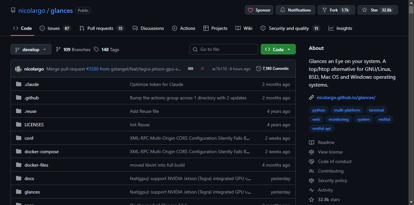Click folder icon of conf row
This screenshot has width=414, height=205.
19,138
